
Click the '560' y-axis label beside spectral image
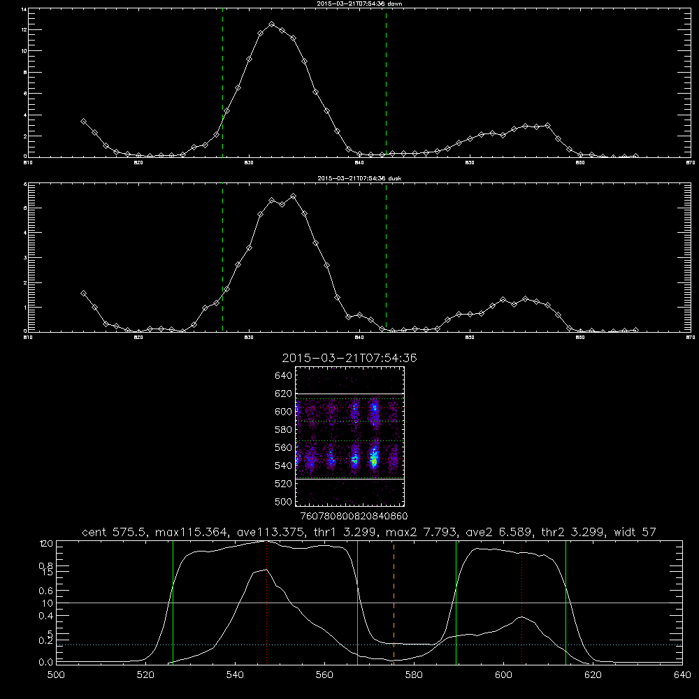(x=283, y=447)
